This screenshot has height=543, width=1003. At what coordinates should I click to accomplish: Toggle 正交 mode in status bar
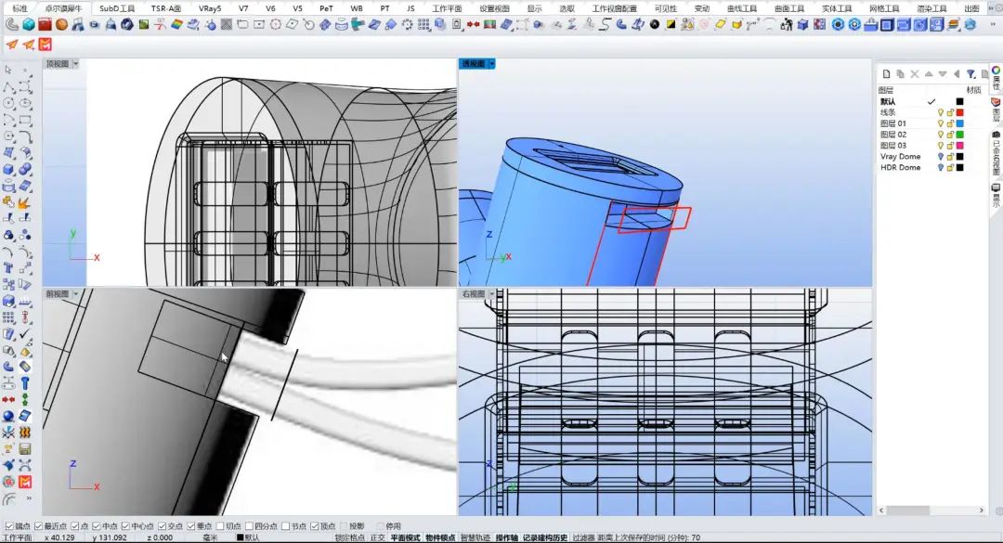pos(377,537)
